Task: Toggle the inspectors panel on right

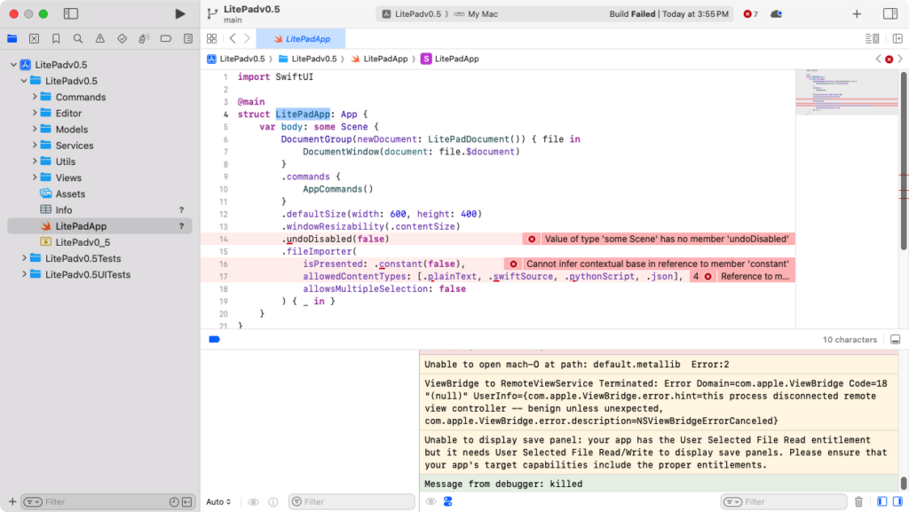Action: click(x=890, y=14)
